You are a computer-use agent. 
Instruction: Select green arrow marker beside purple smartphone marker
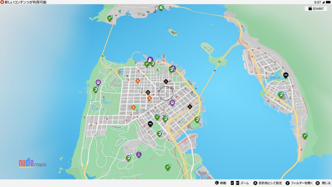tap(128, 158)
